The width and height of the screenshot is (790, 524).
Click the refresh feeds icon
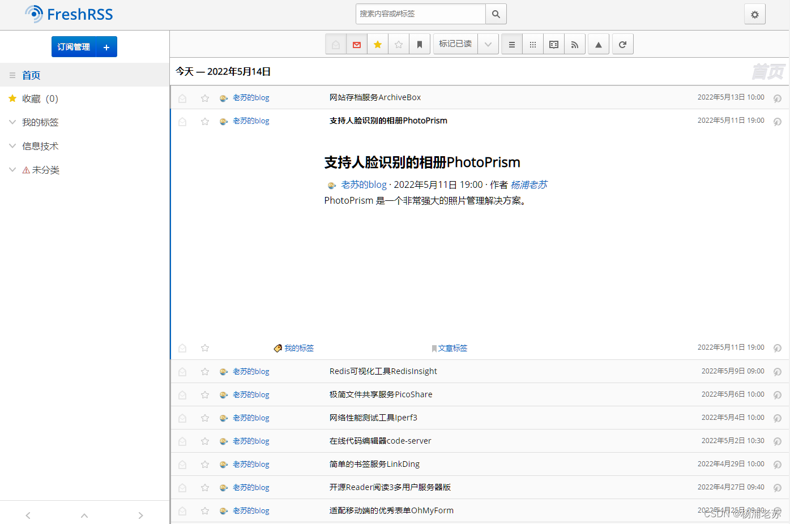622,45
